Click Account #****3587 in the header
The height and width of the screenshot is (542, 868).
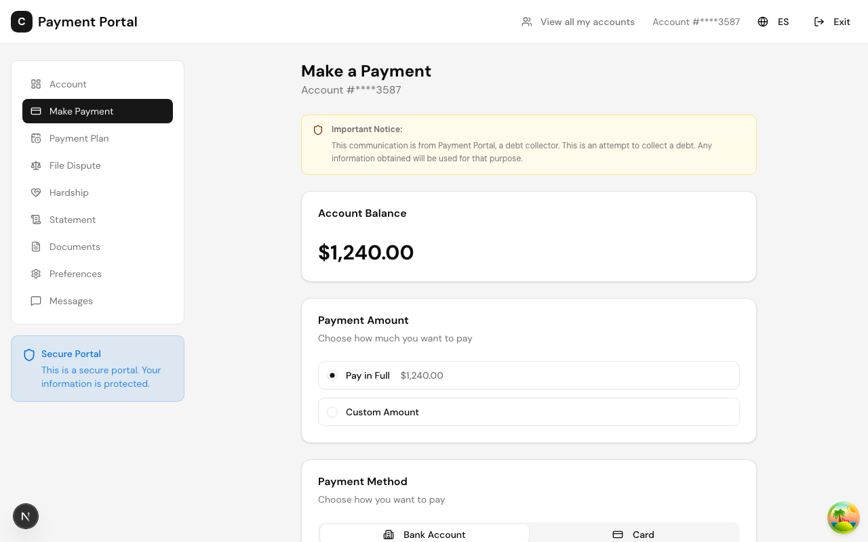click(x=696, y=22)
